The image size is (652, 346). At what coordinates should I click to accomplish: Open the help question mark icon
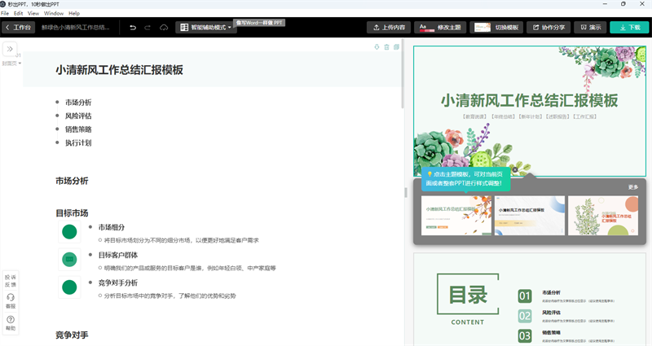[x=11, y=322]
